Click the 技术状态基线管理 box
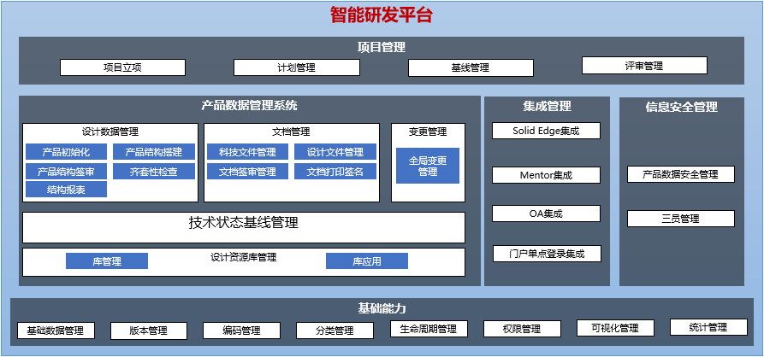This screenshot has width=764, height=357. (x=244, y=227)
